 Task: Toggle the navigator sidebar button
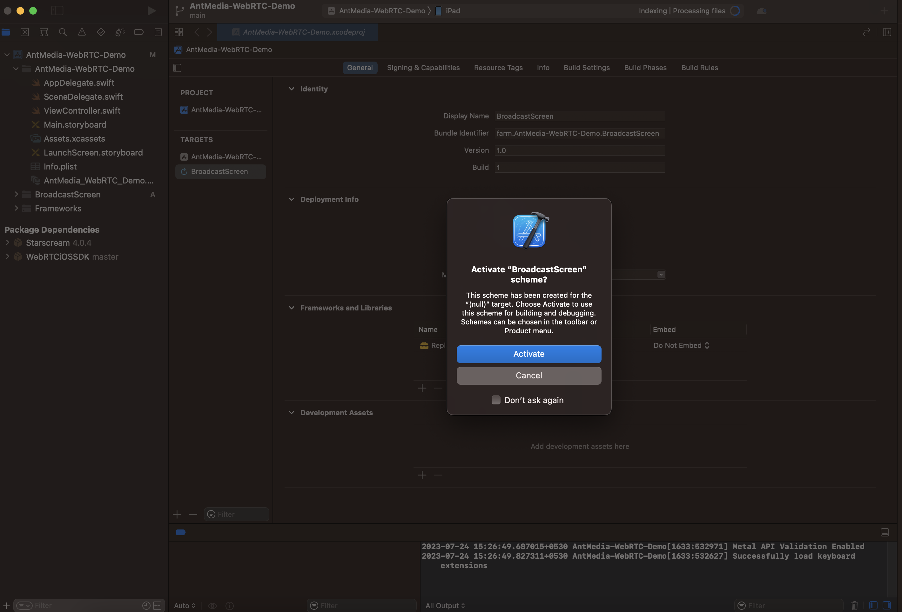(57, 11)
